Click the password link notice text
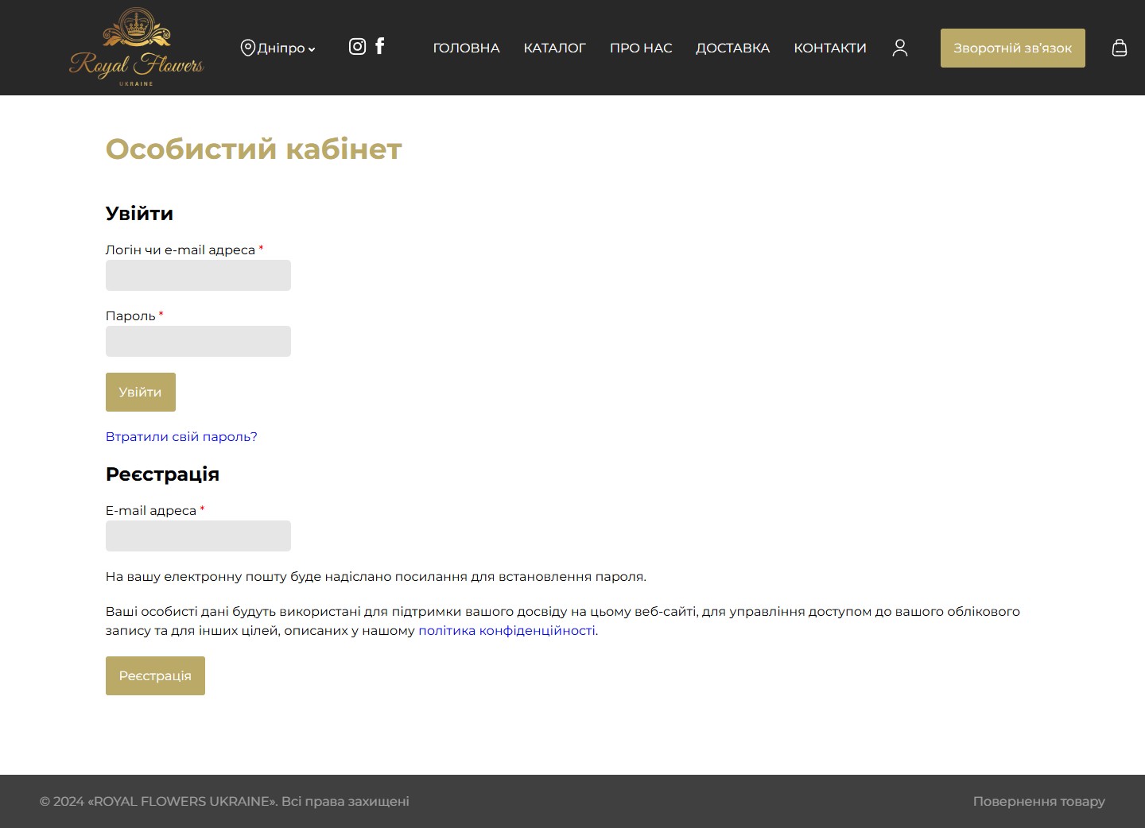The height and width of the screenshot is (828, 1145). click(376, 576)
